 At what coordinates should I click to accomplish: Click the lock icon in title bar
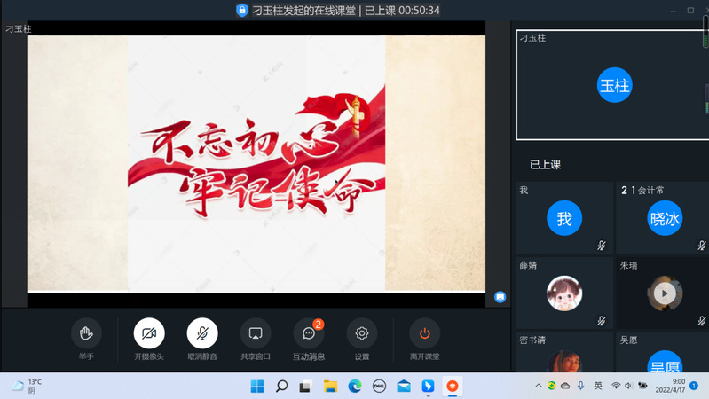tap(242, 11)
